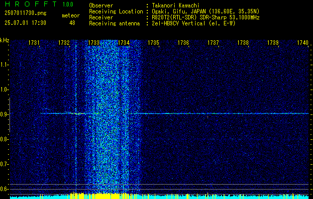Select the observer name Takanori Kawachi
313x199 pixels.
[176, 5]
